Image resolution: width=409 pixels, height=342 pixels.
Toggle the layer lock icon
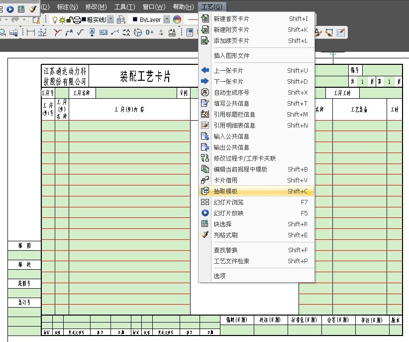click(69, 20)
